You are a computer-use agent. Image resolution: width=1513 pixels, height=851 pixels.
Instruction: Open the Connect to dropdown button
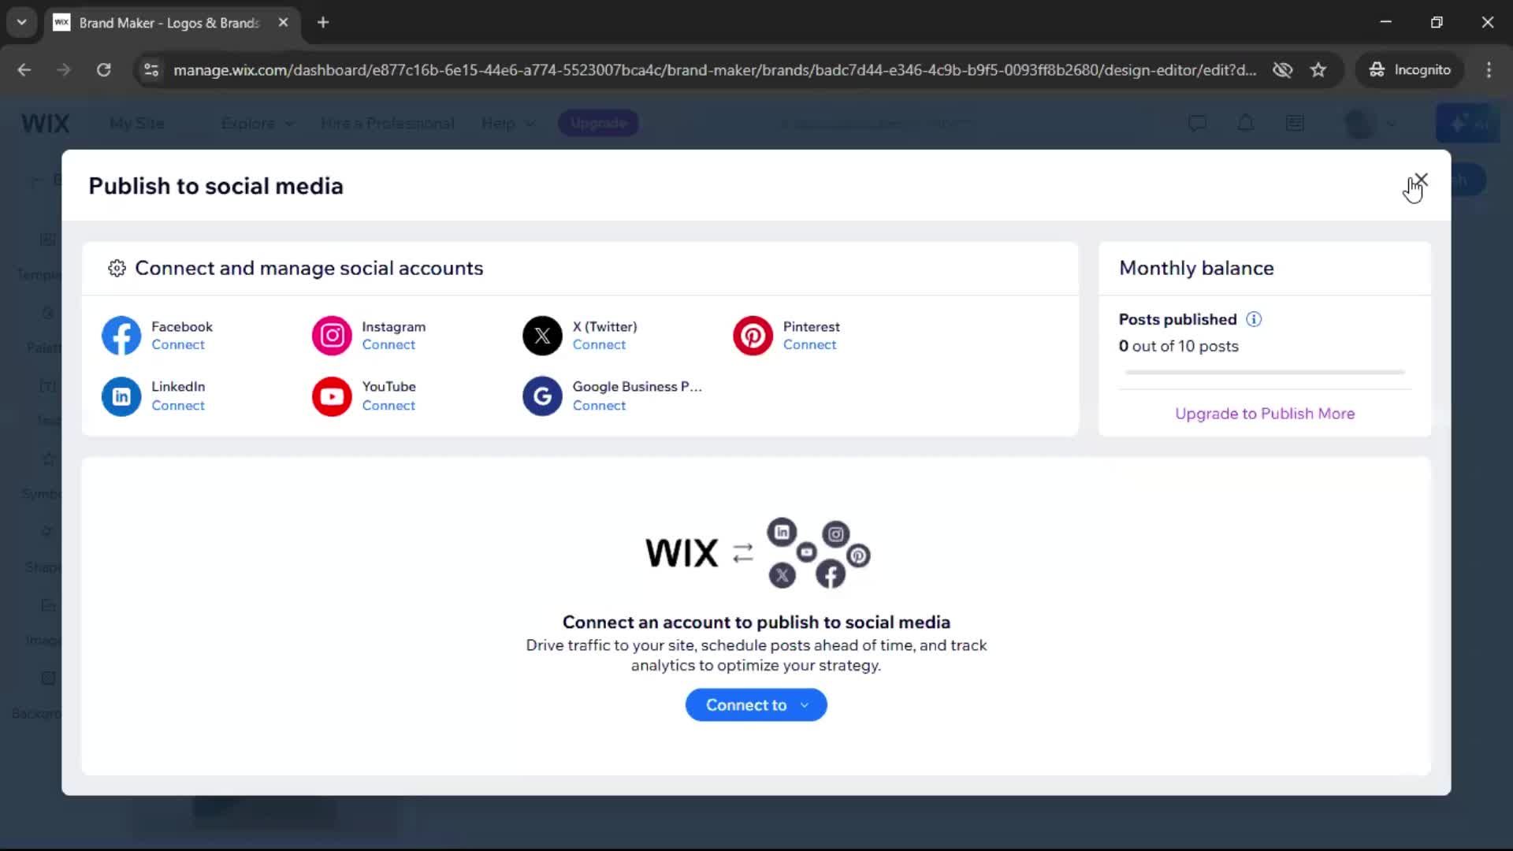[x=756, y=705]
